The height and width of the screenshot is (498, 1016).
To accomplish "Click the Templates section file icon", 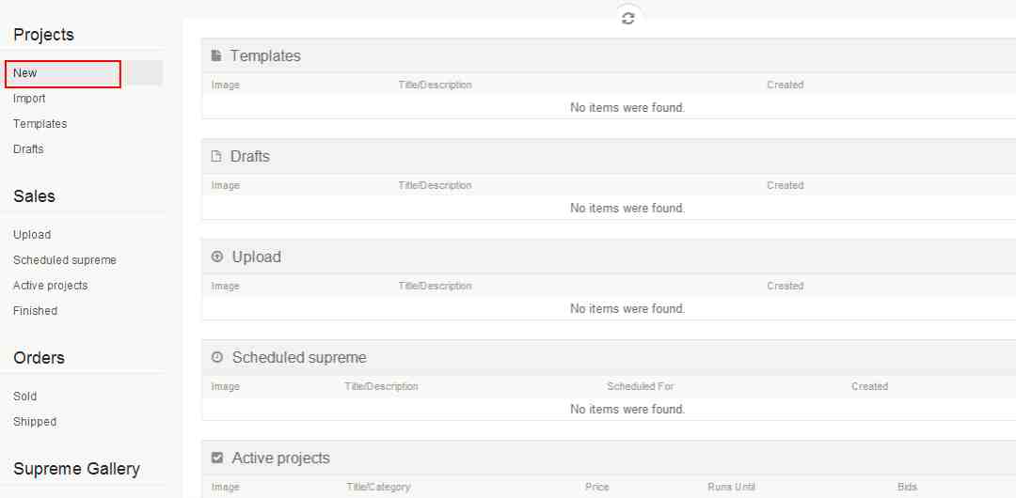I will pyautogui.click(x=216, y=55).
